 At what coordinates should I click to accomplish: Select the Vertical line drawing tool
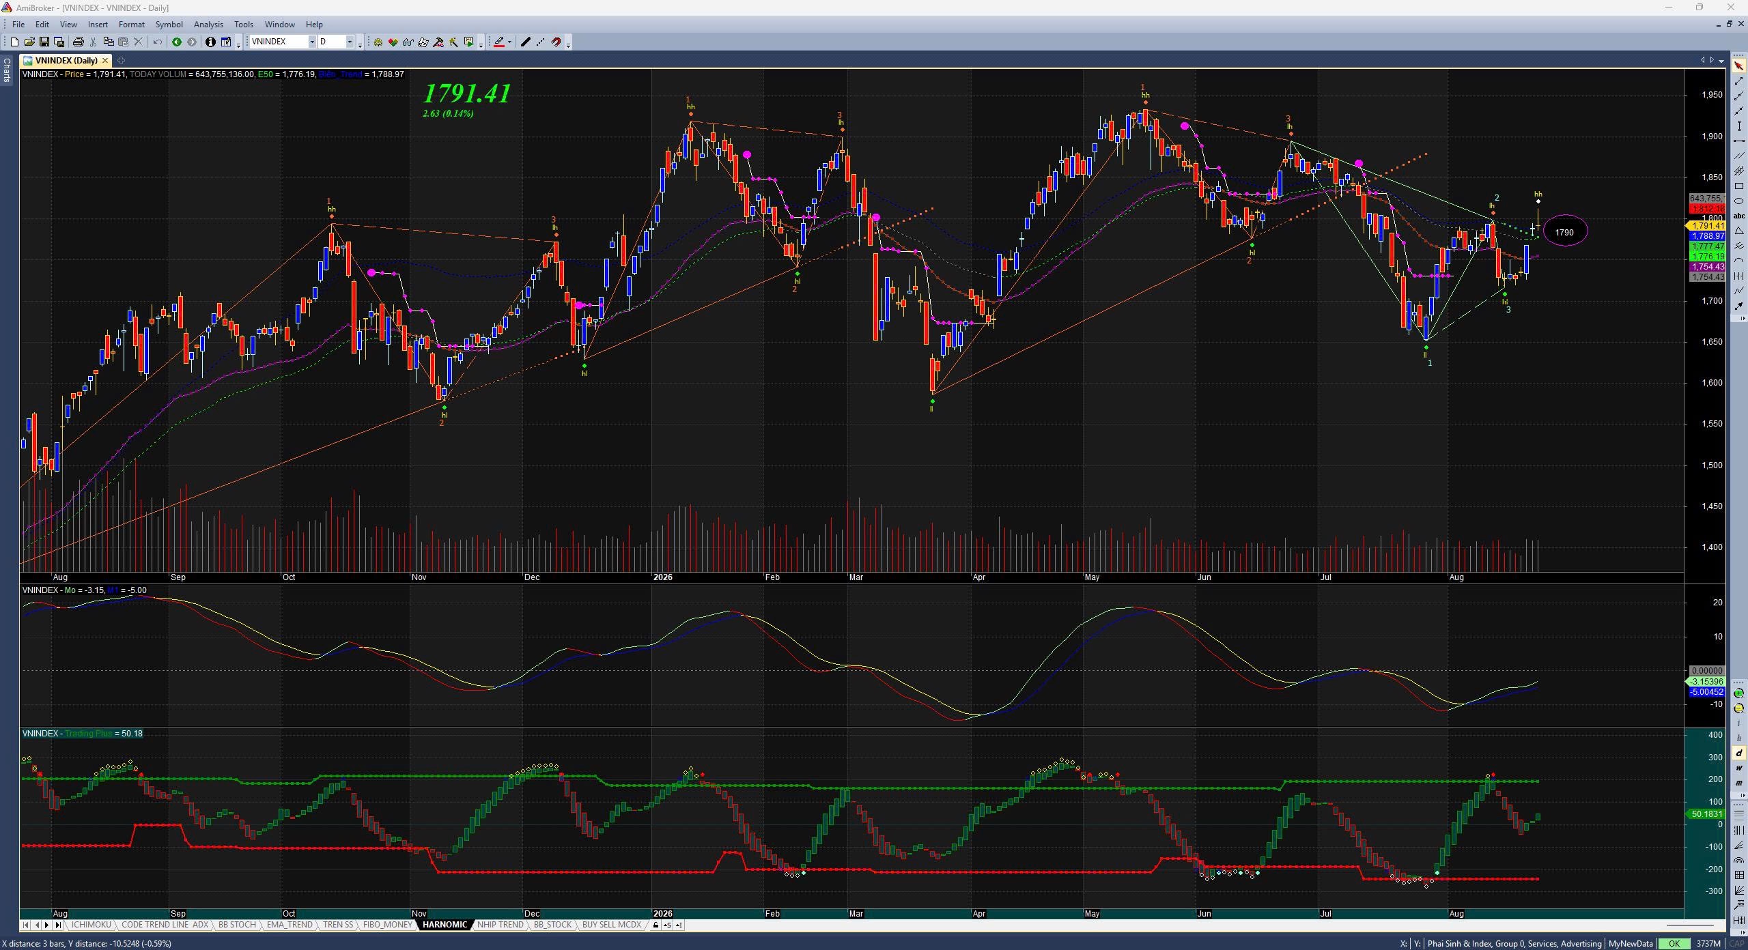point(1738,126)
